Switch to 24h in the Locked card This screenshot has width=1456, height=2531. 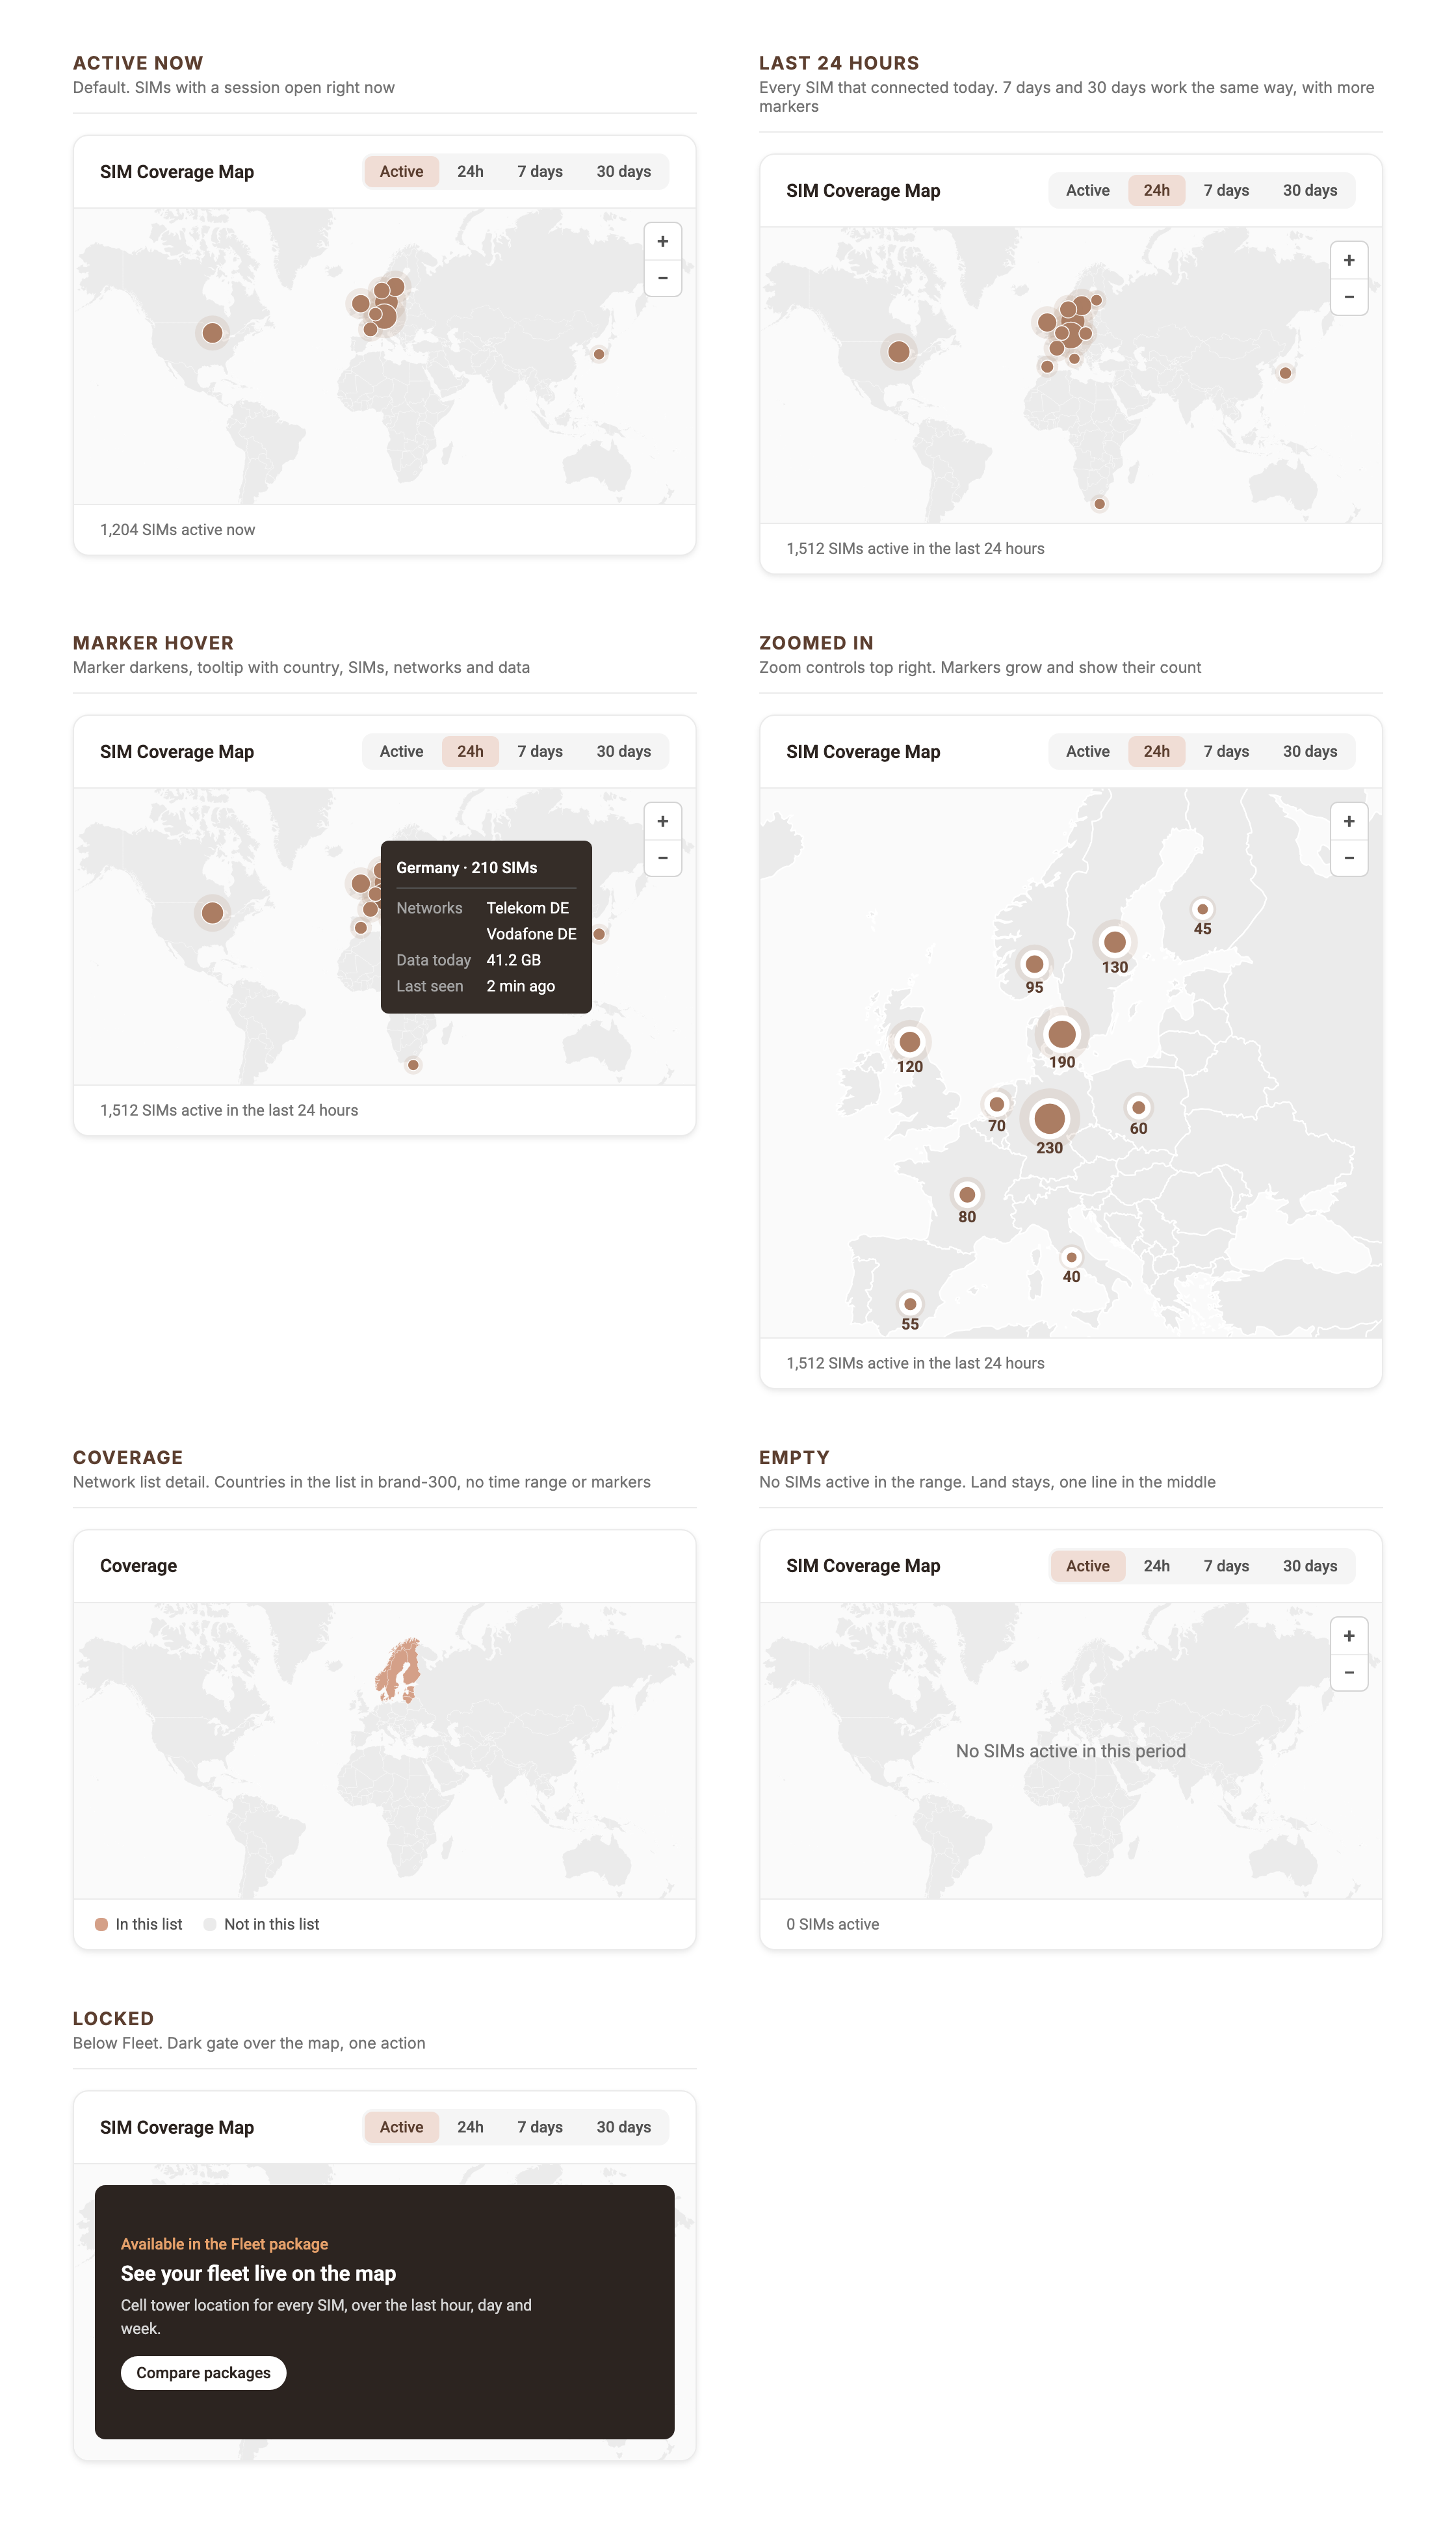(470, 2127)
